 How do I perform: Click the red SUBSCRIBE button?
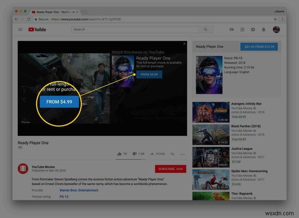pos(171,169)
